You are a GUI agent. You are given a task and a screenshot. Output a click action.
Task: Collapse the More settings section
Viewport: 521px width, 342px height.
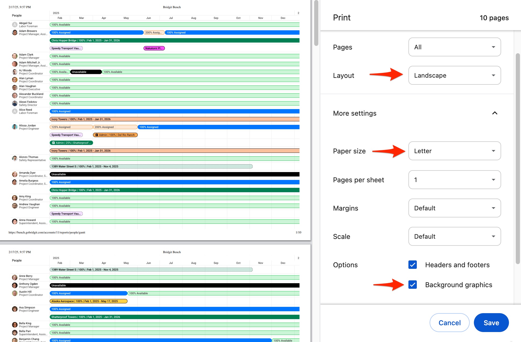(x=495, y=113)
